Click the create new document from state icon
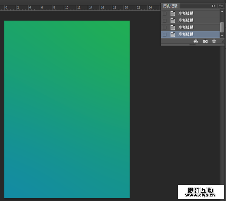Image resolution: width=226 pixels, height=201 pixels. 195,41
